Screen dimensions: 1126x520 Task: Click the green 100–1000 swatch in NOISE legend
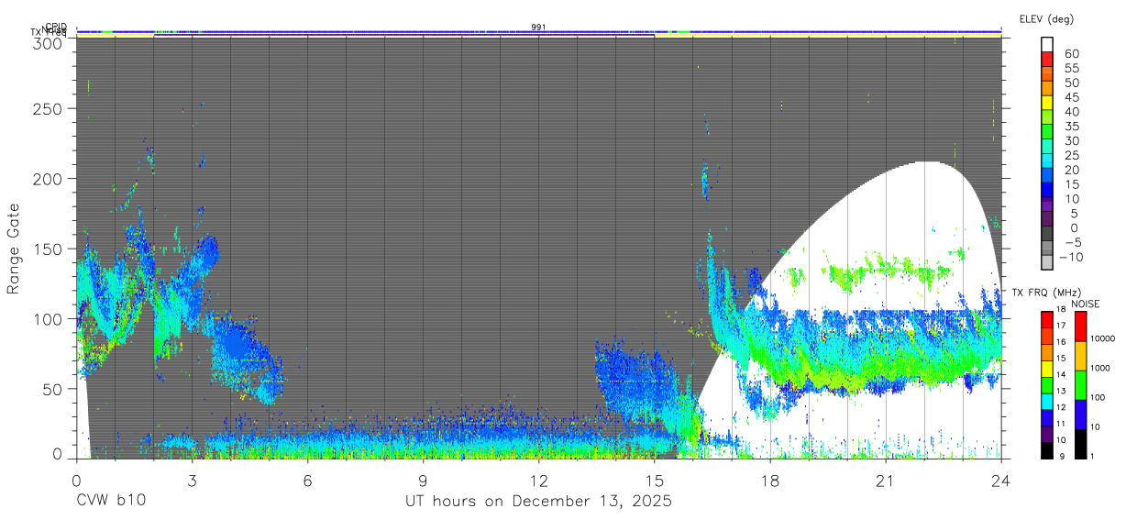tap(1081, 385)
